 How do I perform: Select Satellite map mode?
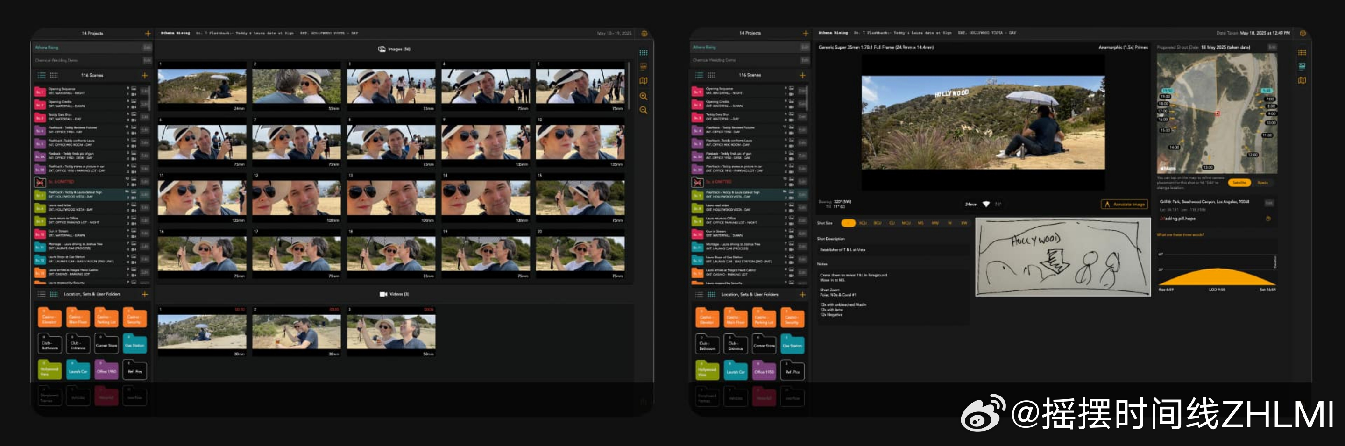tap(1239, 183)
